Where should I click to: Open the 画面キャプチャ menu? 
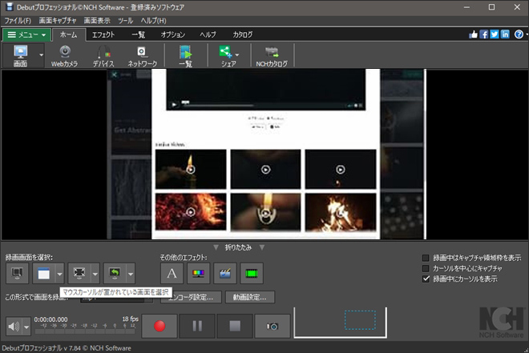tap(58, 21)
